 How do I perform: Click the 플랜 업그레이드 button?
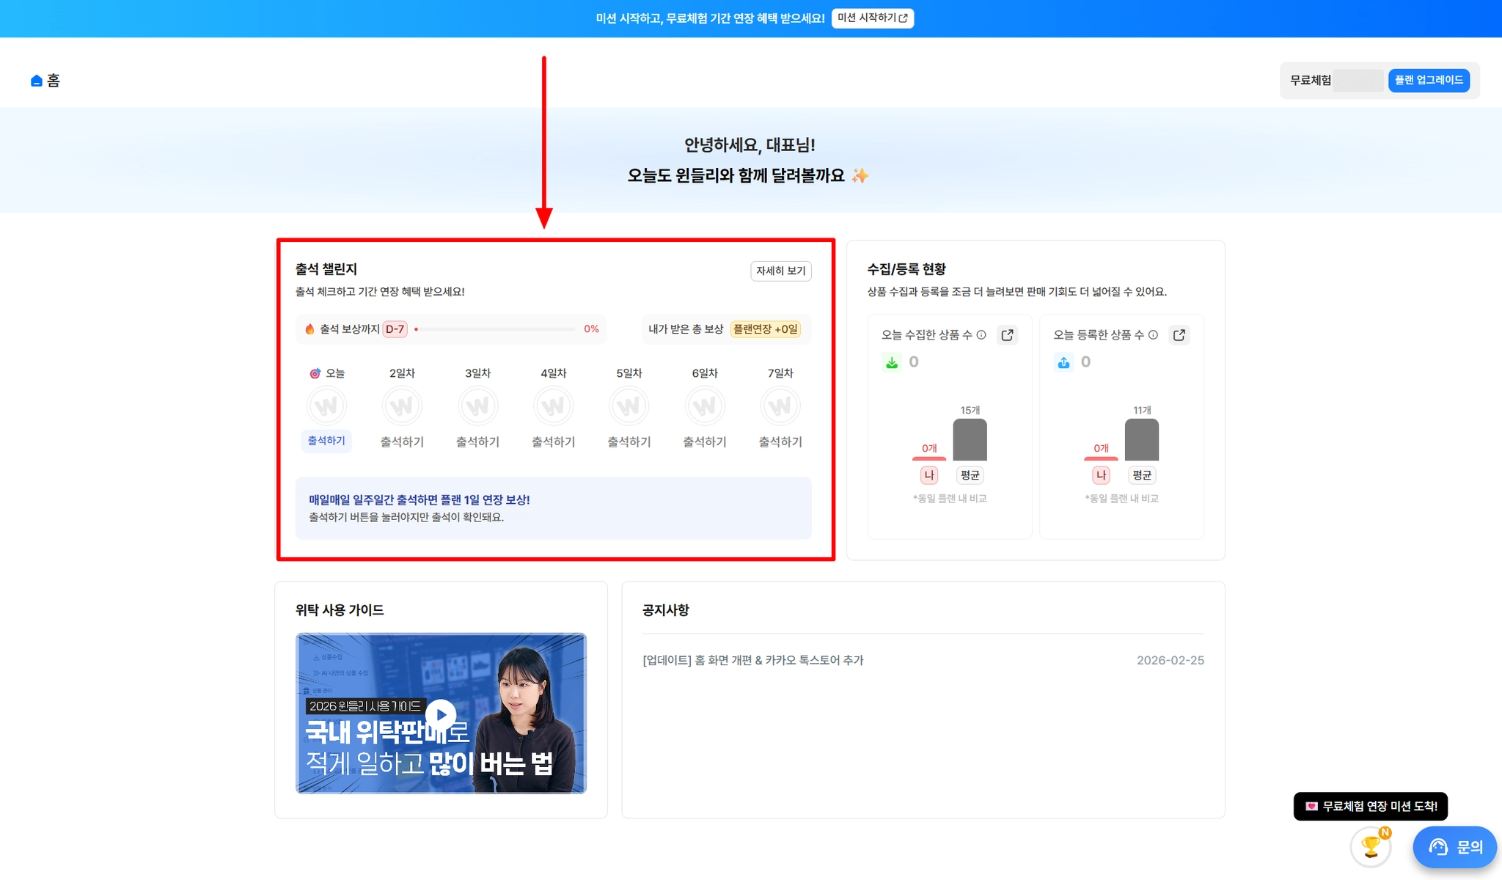click(1428, 80)
